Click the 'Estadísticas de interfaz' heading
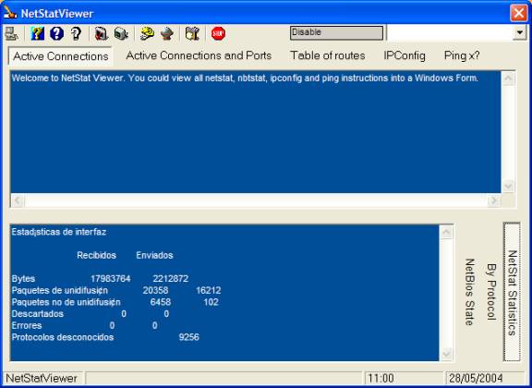This screenshot has width=532, height=388. pyautogui.click(x=59, y=232)
